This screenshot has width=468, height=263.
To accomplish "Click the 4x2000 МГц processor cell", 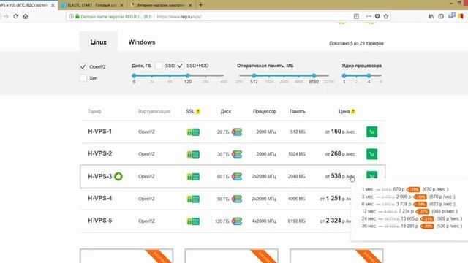I will [264, 221].
